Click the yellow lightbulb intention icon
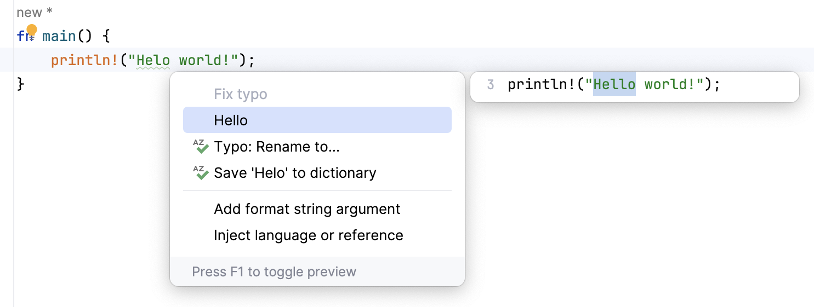This screenshot has height=307, width=814. click(x=32, y=31)
